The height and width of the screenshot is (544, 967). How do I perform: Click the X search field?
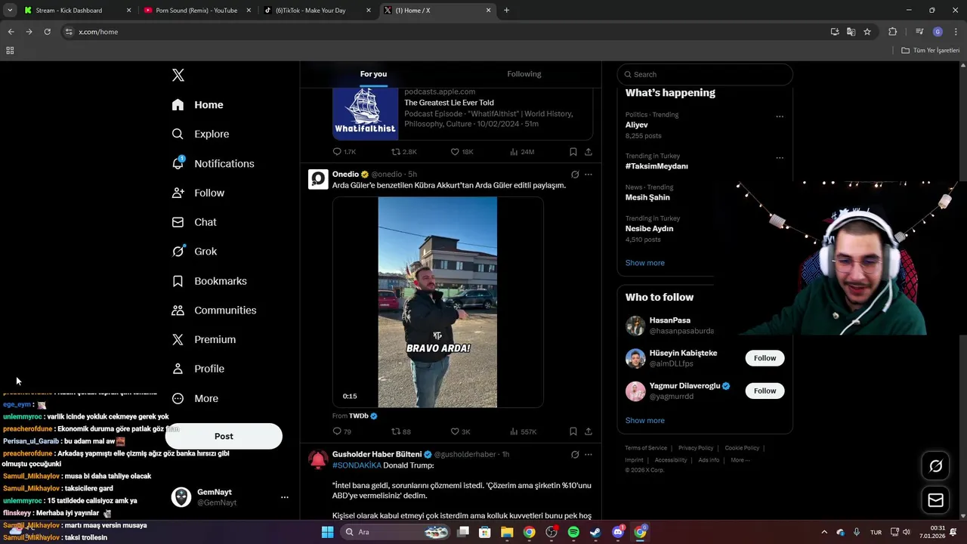[x=705, y=74]
